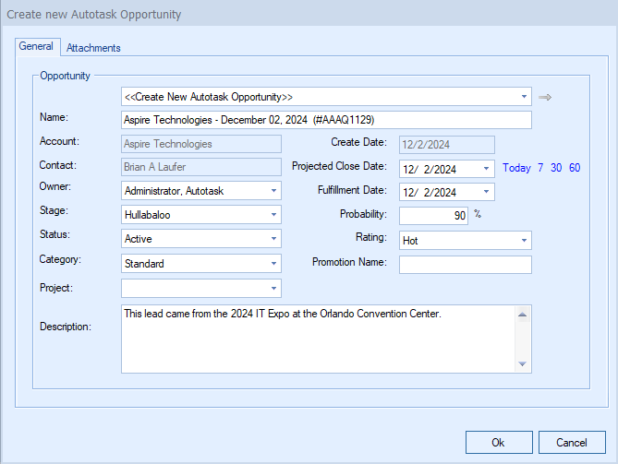Click into the Promotion Name field

point(465,265)
